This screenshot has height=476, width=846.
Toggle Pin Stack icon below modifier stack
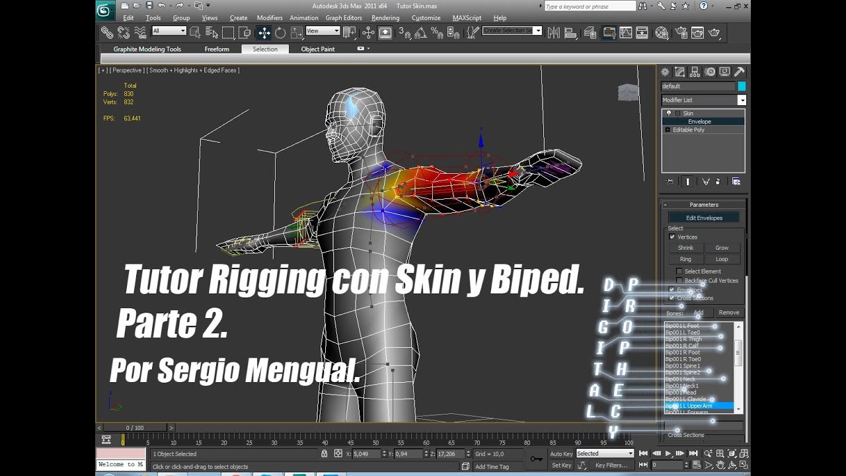point(670,181)
